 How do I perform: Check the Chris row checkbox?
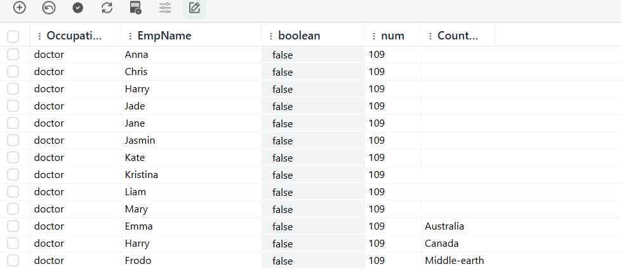pos(13,71)
